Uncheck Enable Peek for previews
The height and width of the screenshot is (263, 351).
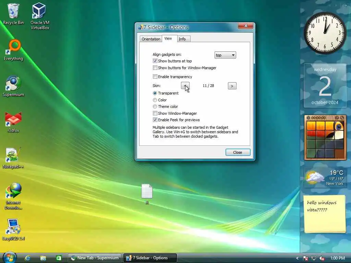pos(155,120)
